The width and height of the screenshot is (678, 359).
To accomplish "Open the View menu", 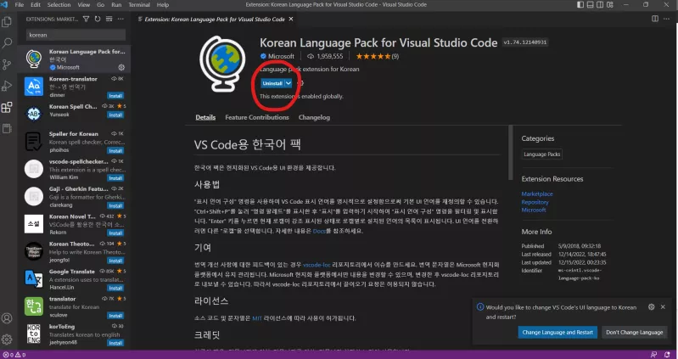I will point(83,5).
